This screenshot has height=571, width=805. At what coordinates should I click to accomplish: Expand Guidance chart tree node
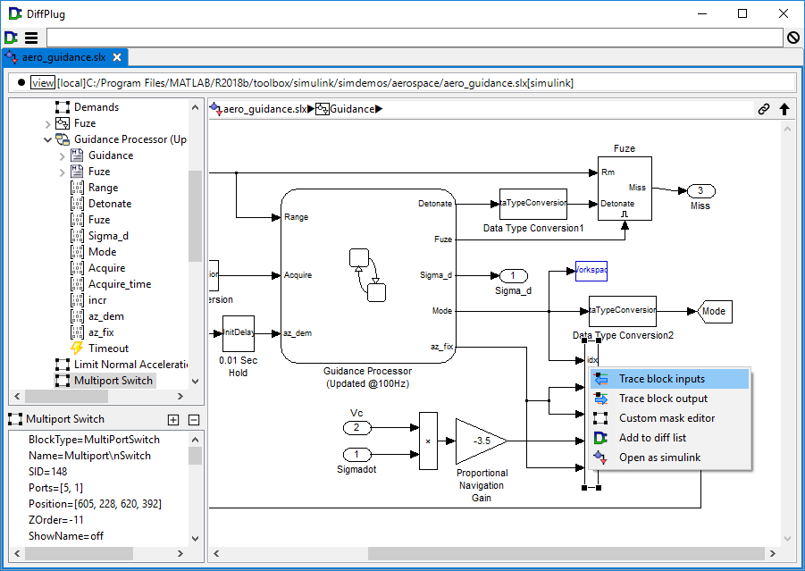63,156
